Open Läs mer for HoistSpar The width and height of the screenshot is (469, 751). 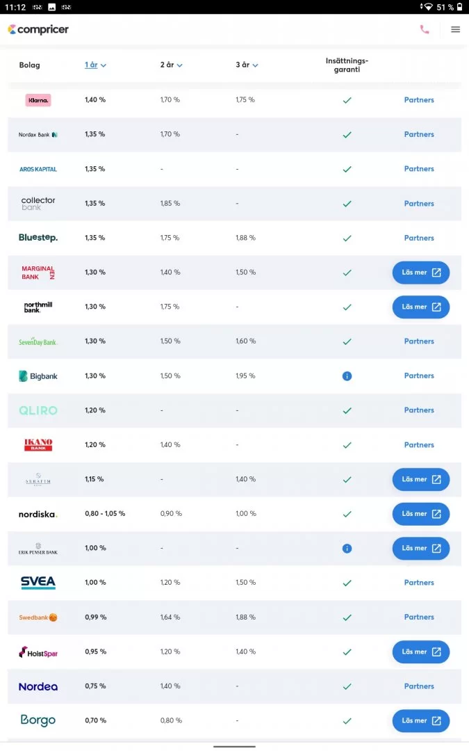pyautogui.click(x=420, y=652)
